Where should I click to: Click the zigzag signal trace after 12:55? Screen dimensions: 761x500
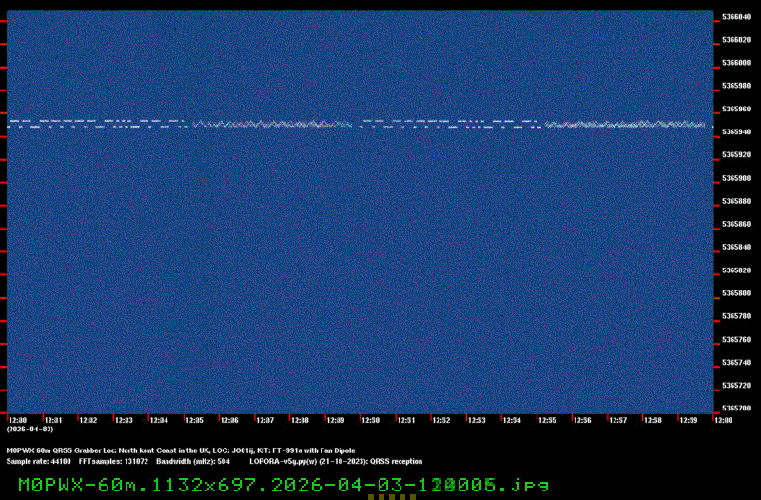point(628,125)
